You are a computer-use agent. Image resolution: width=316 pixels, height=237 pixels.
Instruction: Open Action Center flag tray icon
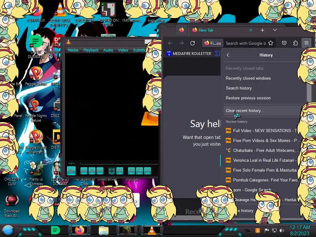click(x=267, y=230)
